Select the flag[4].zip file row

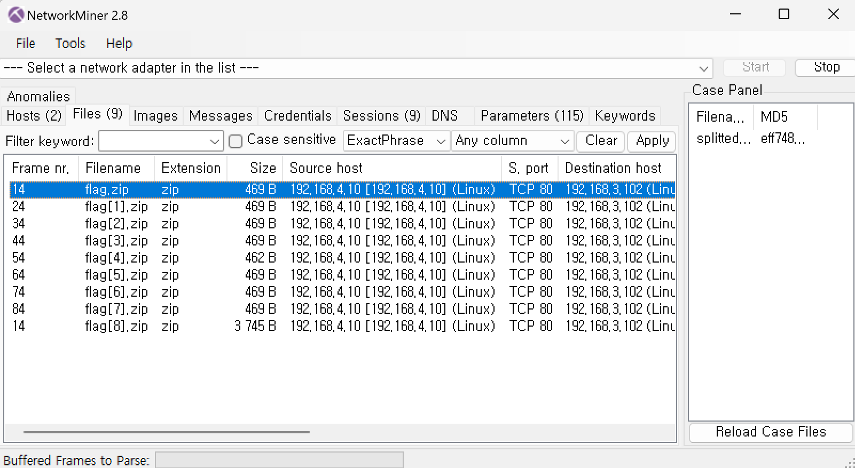[x=342, y=258]
